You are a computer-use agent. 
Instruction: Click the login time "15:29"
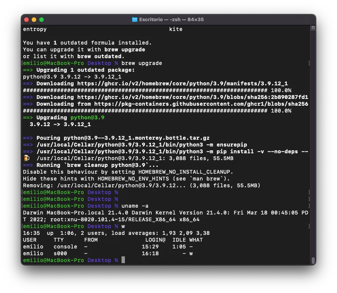(x=150, y=247)
